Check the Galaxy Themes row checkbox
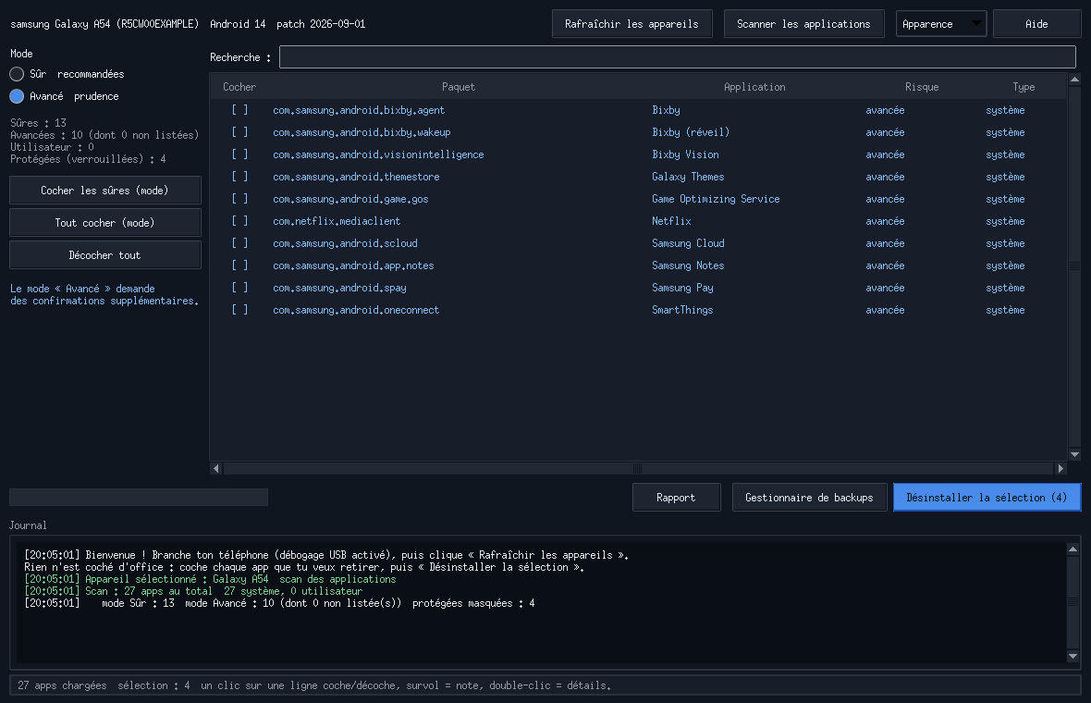Image resolution: width=1091 pixels, height=703 pixels. (x=239, y=177)
